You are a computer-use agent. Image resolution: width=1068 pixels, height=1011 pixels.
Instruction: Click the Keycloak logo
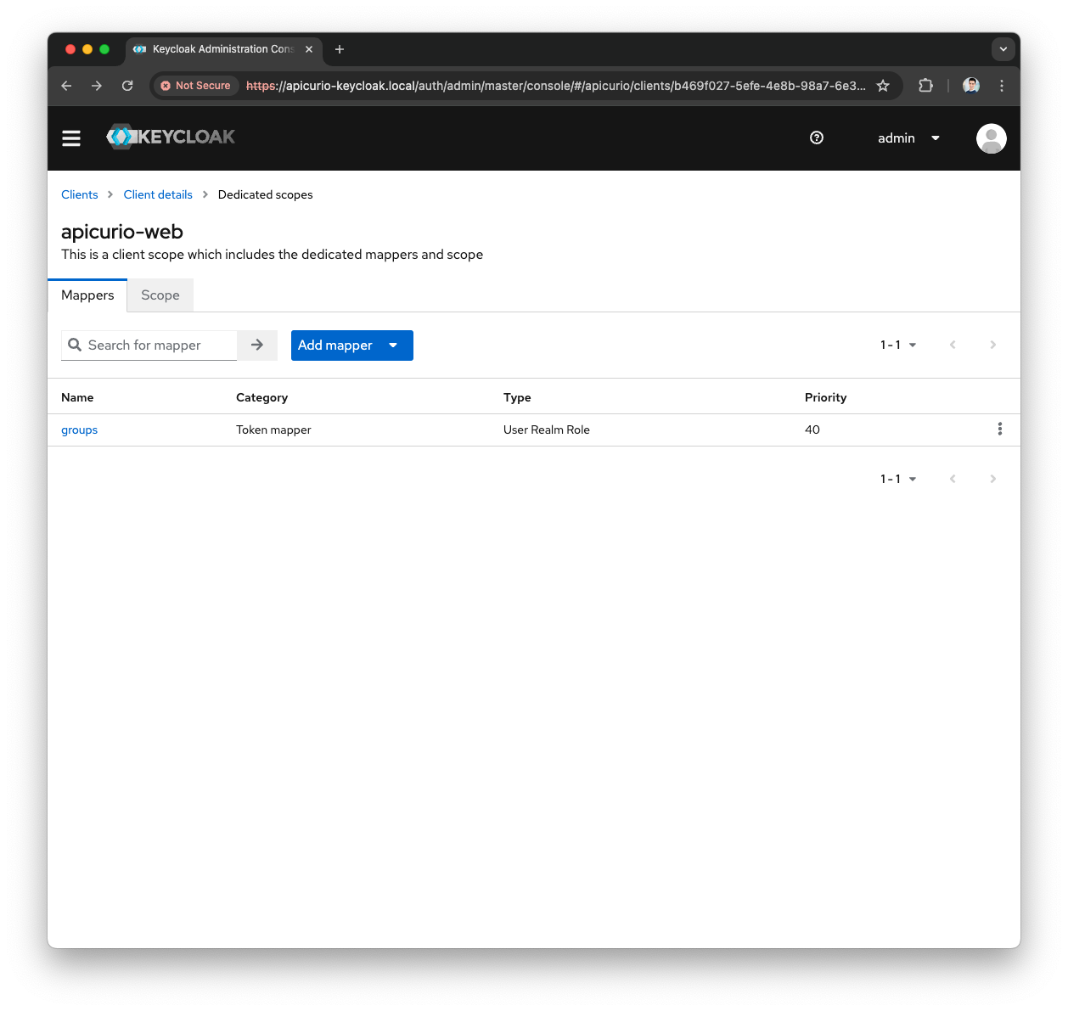(x=170, y=137)
